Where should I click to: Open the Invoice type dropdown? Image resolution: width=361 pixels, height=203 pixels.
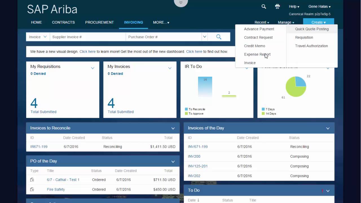coord(38,37)
